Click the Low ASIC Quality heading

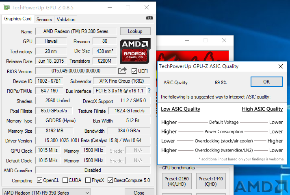coord(180,109)
